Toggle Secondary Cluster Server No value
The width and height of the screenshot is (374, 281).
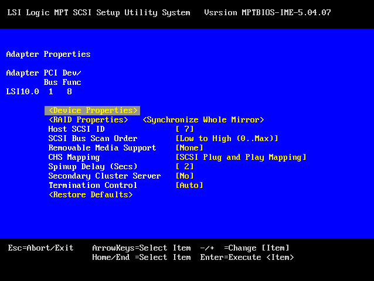(185, 176)
